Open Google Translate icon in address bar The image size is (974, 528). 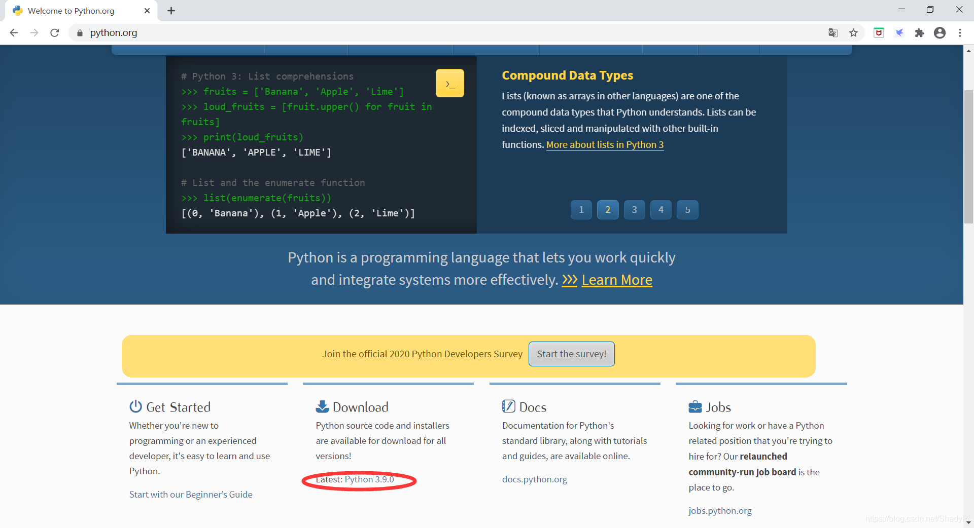tap(833, 32)
